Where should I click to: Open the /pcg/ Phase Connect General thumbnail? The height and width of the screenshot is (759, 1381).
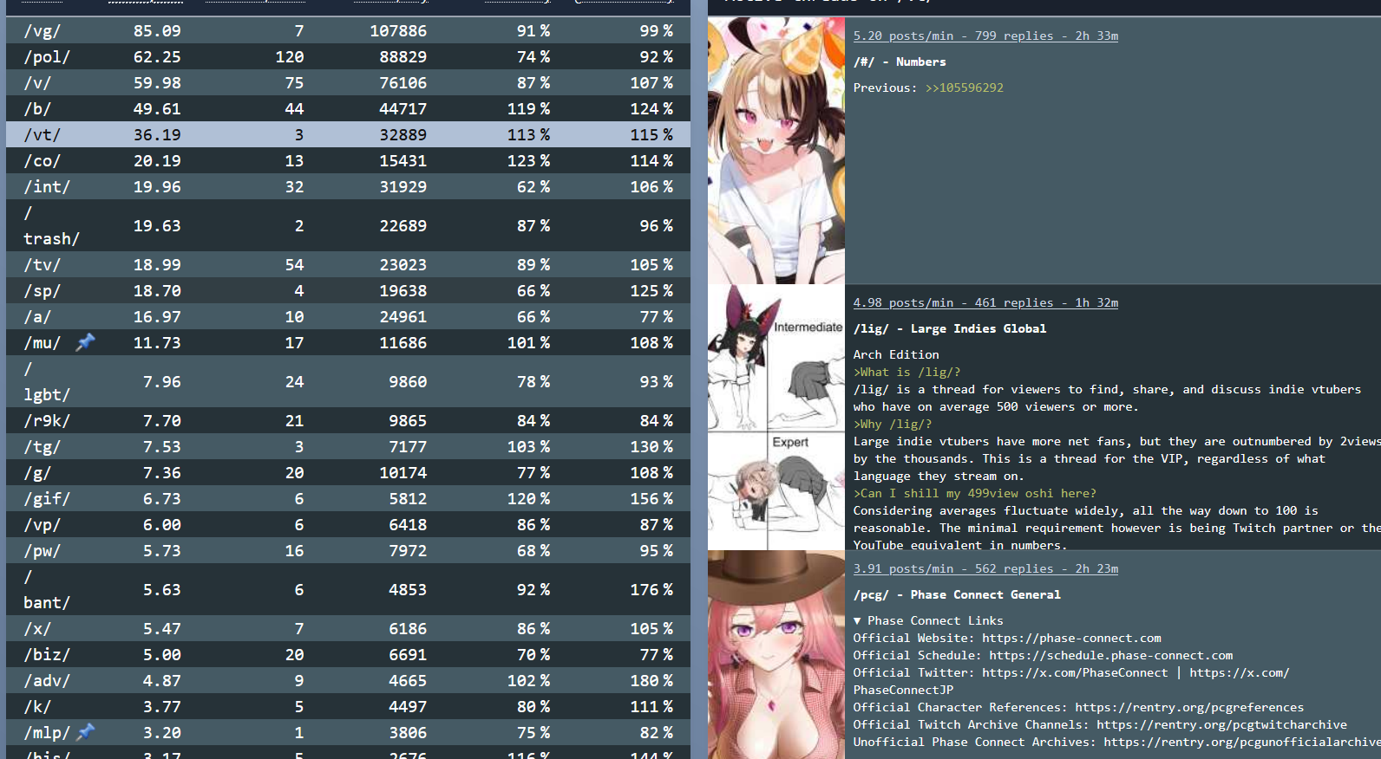pos(776,655)
